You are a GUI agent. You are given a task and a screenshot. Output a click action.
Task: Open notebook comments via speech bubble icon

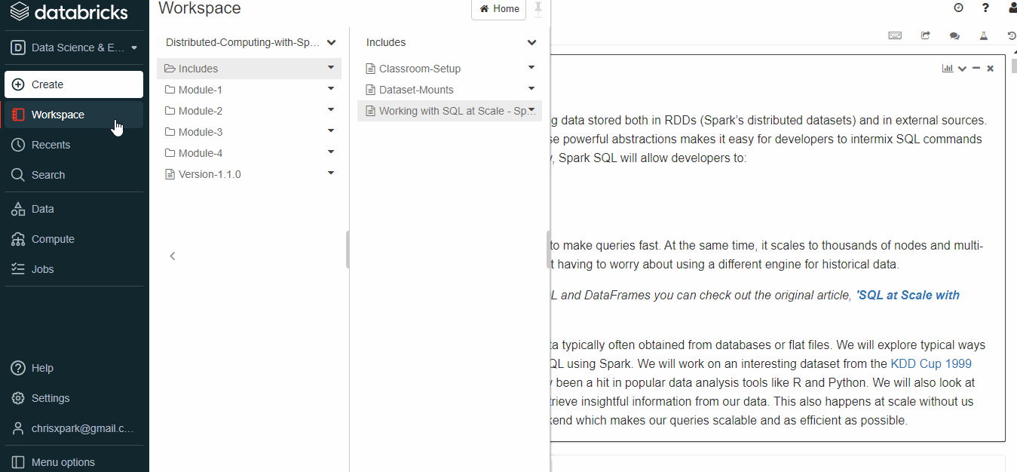[954, 35]
